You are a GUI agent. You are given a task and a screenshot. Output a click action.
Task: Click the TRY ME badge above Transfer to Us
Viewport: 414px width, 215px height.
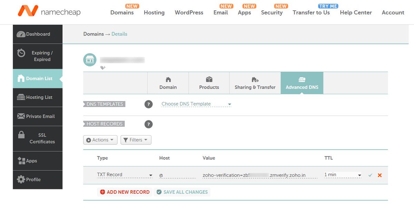328,6
